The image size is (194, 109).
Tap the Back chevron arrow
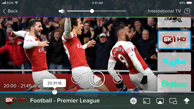click(4, 11)
